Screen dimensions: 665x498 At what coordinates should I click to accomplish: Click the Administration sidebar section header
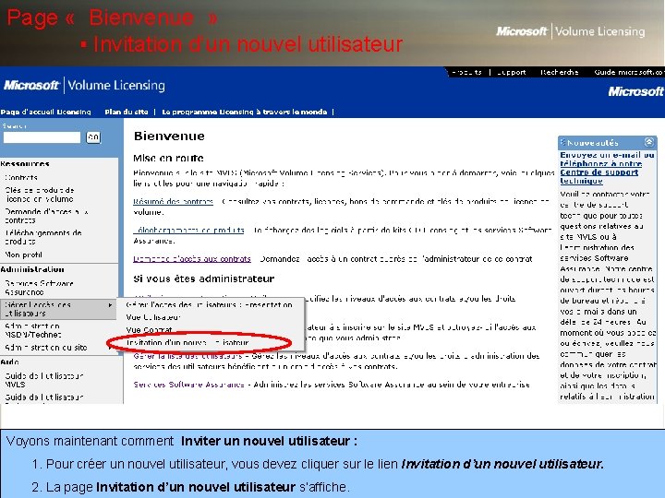point(32,269)
